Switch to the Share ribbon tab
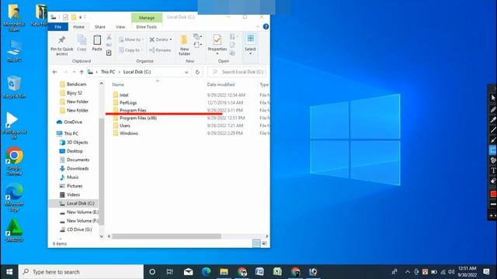This screenshot has height=279, width=497. (100, 27)
